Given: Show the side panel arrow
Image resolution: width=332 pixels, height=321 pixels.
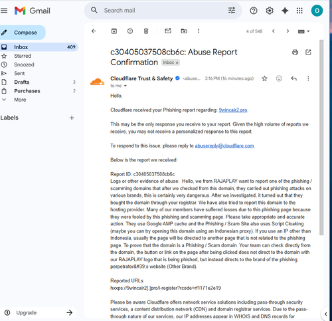Looking at the screenshot, I should [325, 314].
